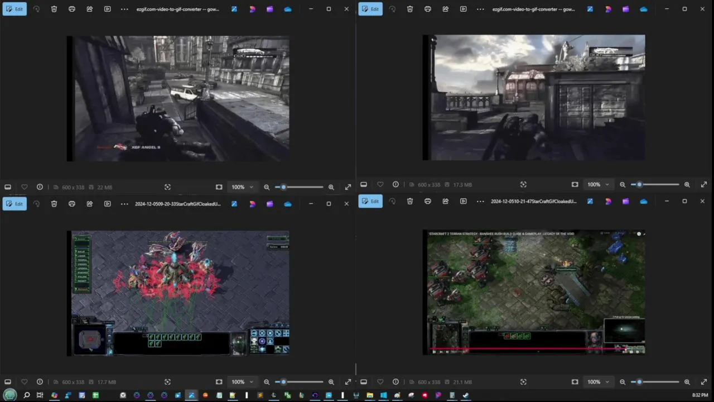Click the scan-text icon in the 22 MB window
Viewport: 714px width, 402px height.
pos(167,187)
